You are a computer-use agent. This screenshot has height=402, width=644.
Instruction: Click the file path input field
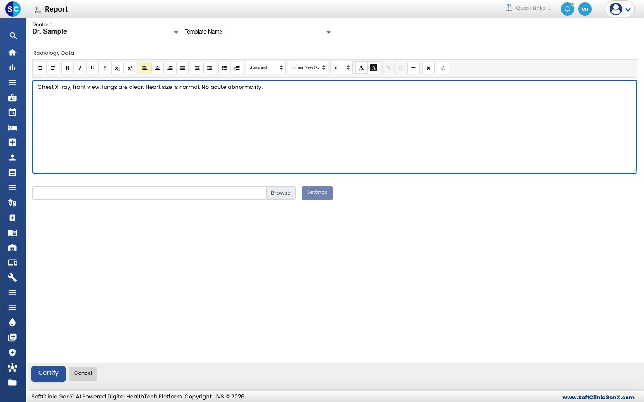[149, 193]
